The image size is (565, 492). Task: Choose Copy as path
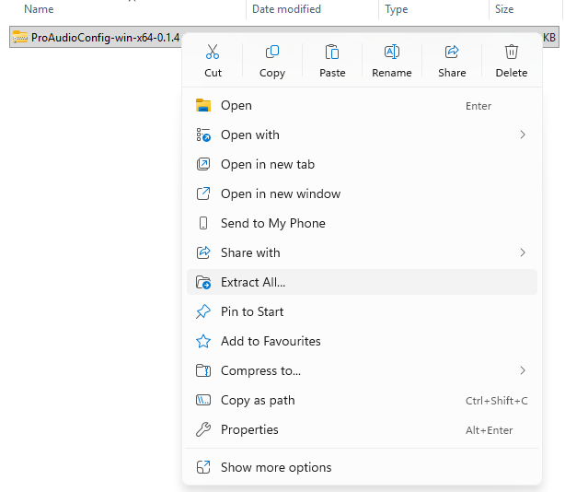coord(362,400)
